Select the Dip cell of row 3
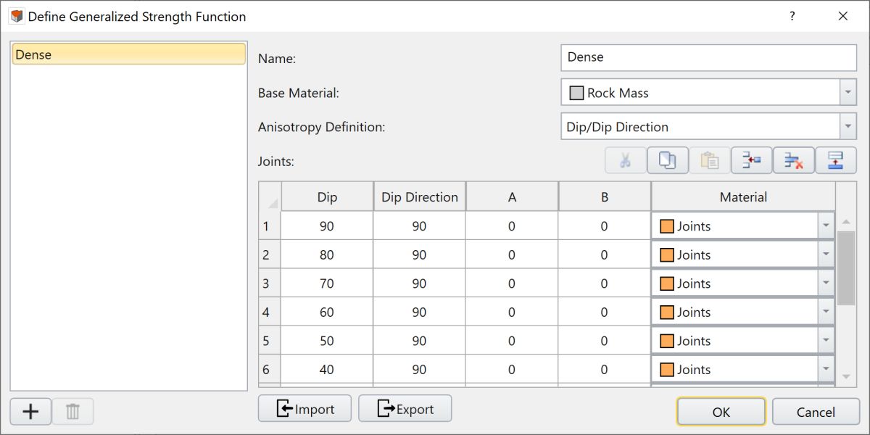 (327, 283)
